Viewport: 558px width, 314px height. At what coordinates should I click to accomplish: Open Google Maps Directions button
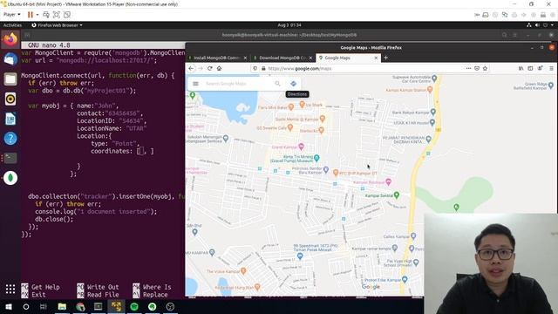point(293,84)
